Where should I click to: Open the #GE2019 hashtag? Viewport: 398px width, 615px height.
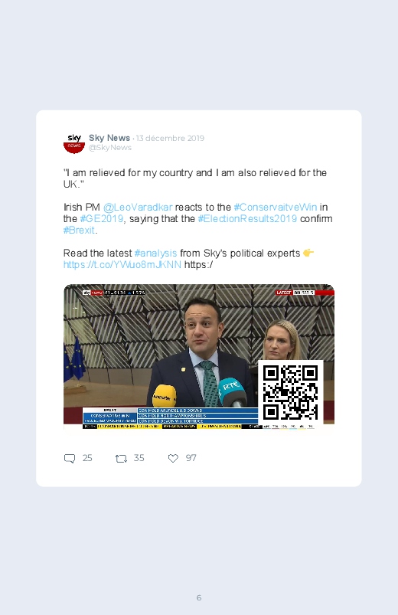(102, 219)
